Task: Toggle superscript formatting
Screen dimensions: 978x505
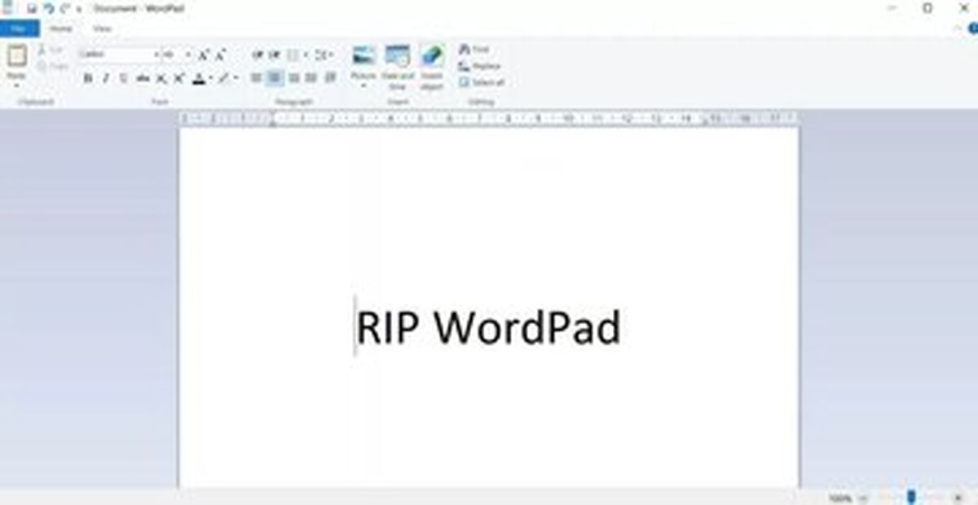Action: pyautogui.click(x=178, y=78)
